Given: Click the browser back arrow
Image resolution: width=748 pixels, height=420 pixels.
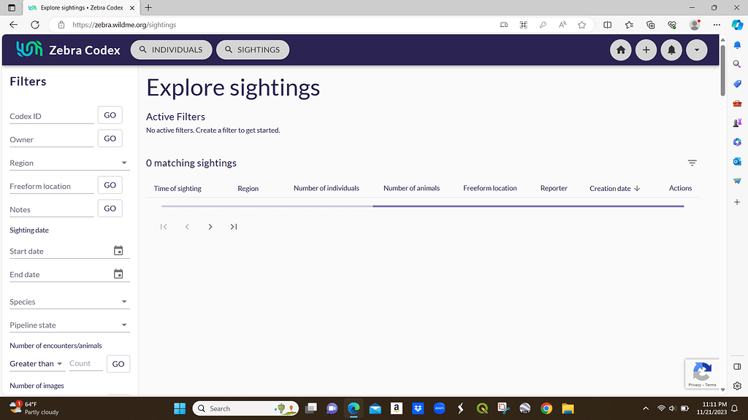Looking at the screenshot, I should tap(13, 25).
